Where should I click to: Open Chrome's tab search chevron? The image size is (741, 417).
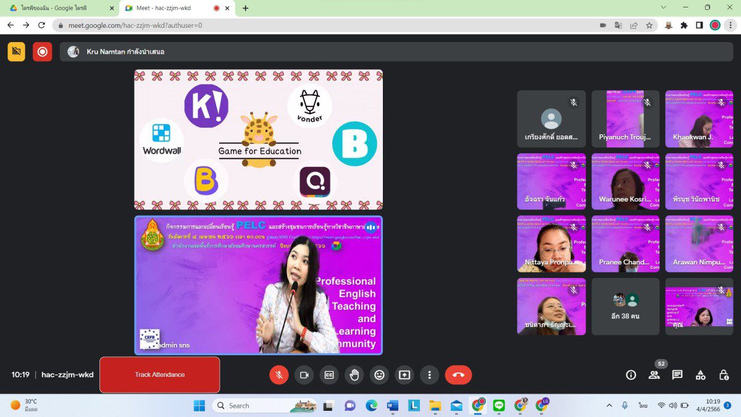tap(664, 7)
